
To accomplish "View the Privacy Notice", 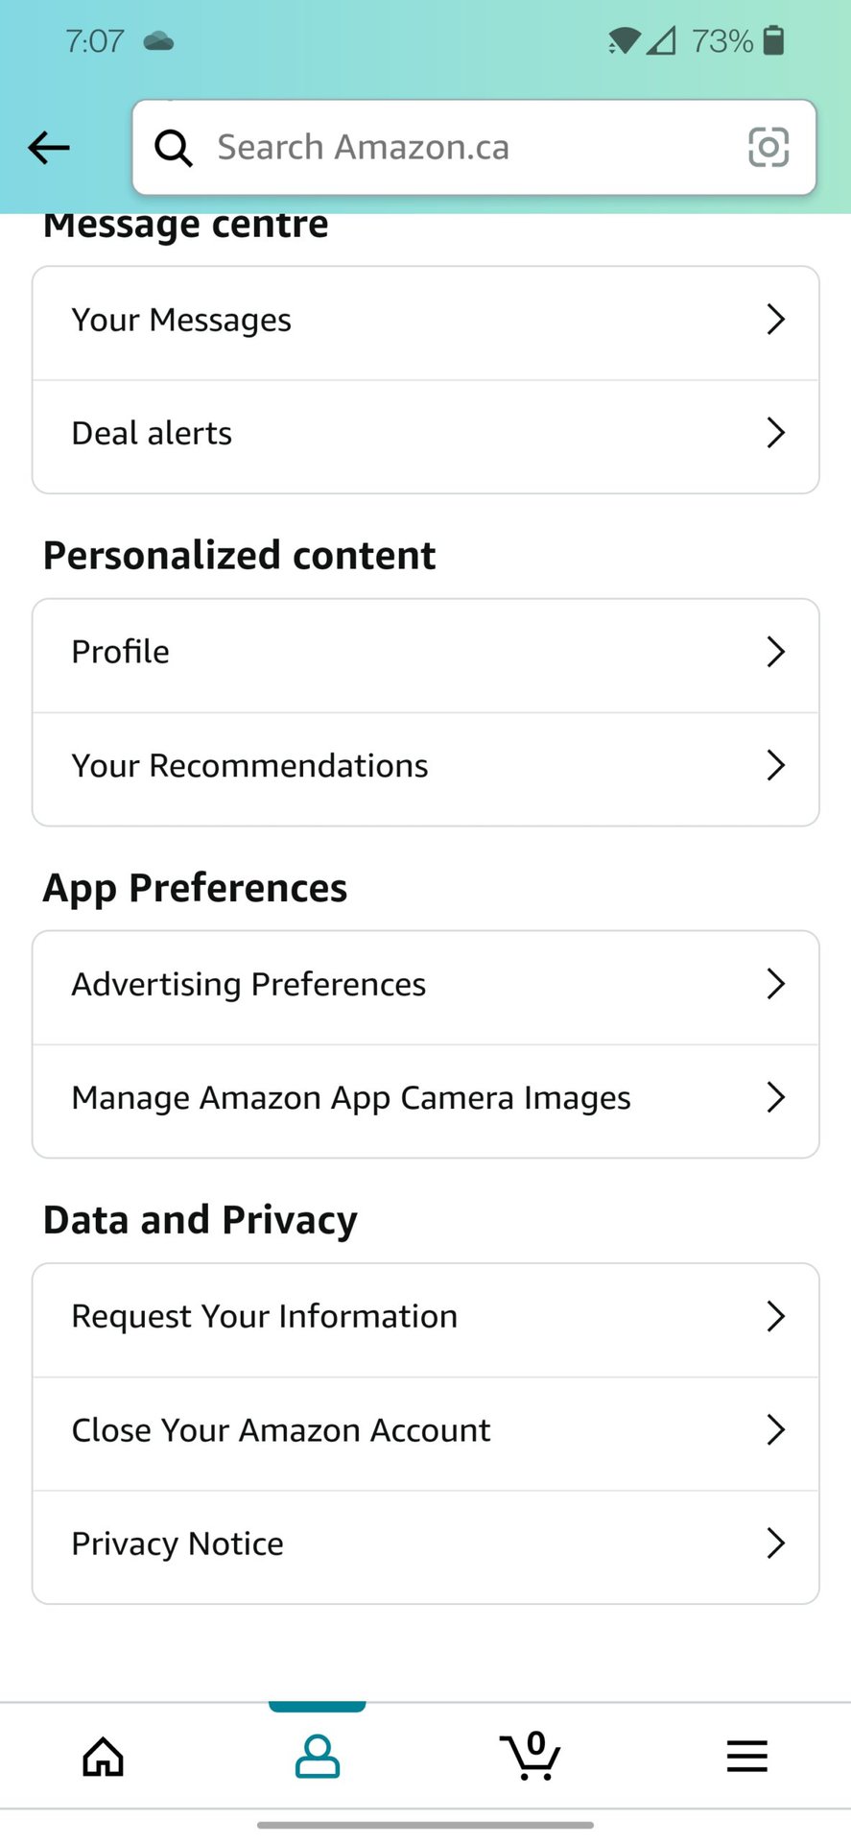I will click(x=425, y=1544).
